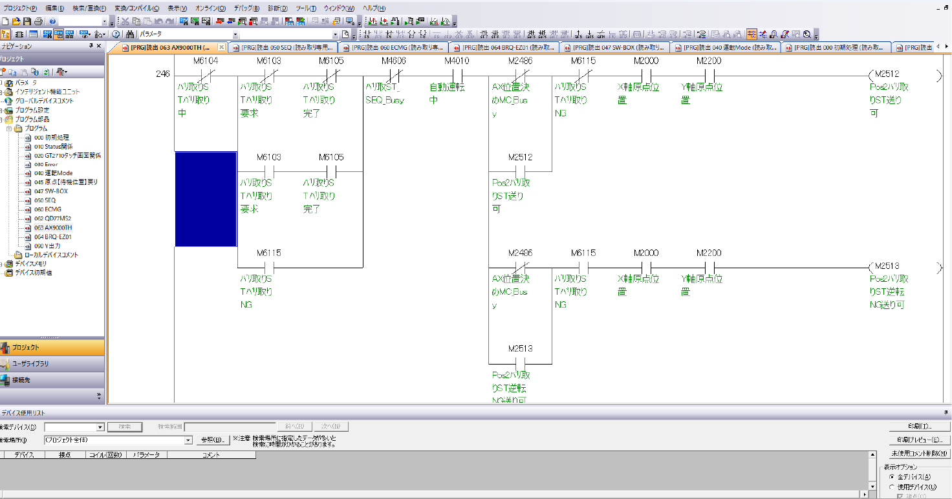Image resolution: width=952 pixels, height=499 pixels.
Task: Click the 印刷プレビュー button
Action: pos(919,440)
